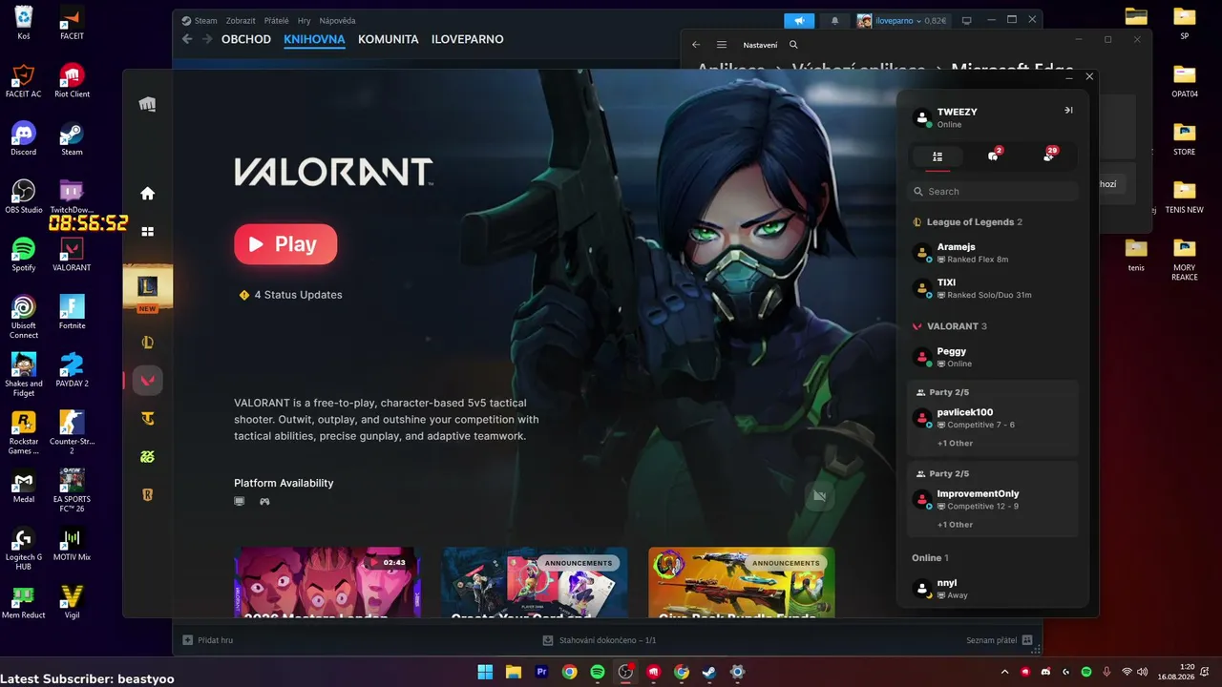Collapse the Online friends group
The width and height of the screenshot is (1222, 687).
click(930, 558)
